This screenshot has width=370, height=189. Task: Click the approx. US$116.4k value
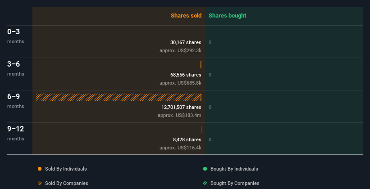click(x=180, y=148)
